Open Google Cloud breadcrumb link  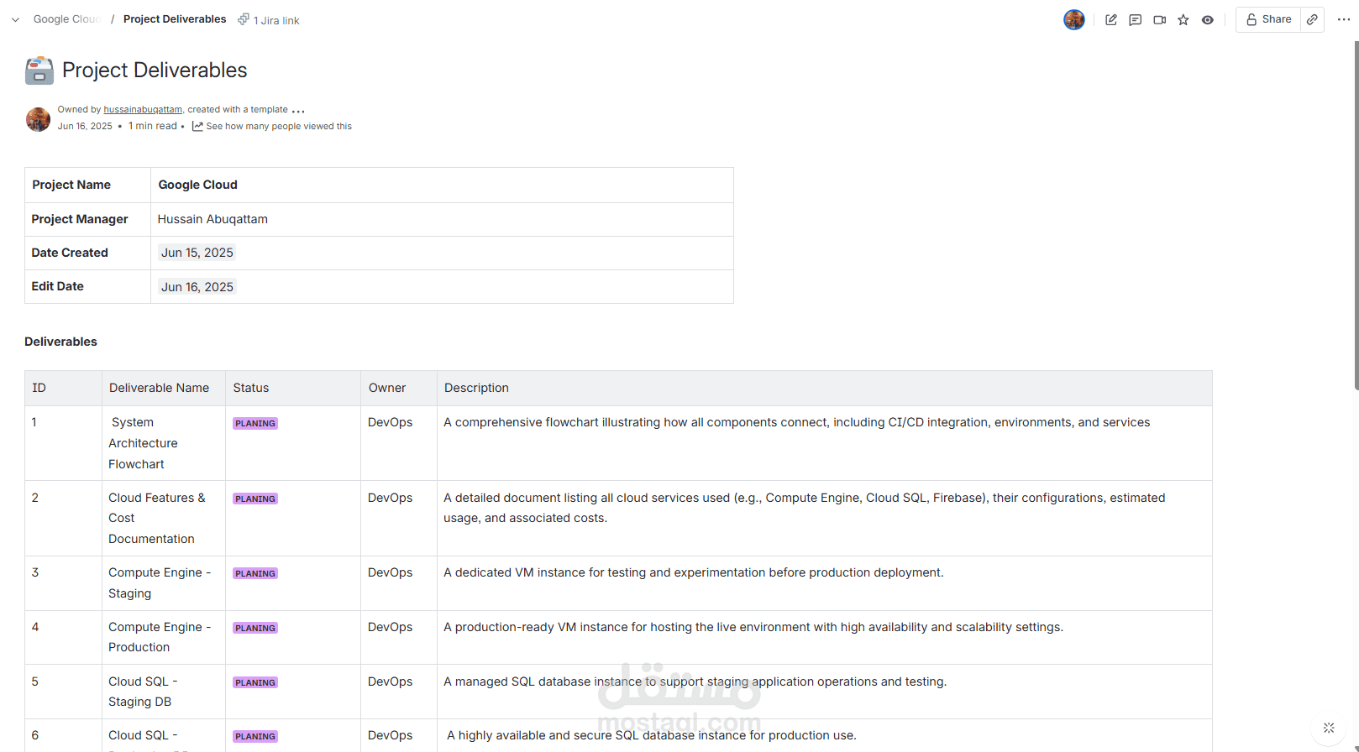click(66, 19)
